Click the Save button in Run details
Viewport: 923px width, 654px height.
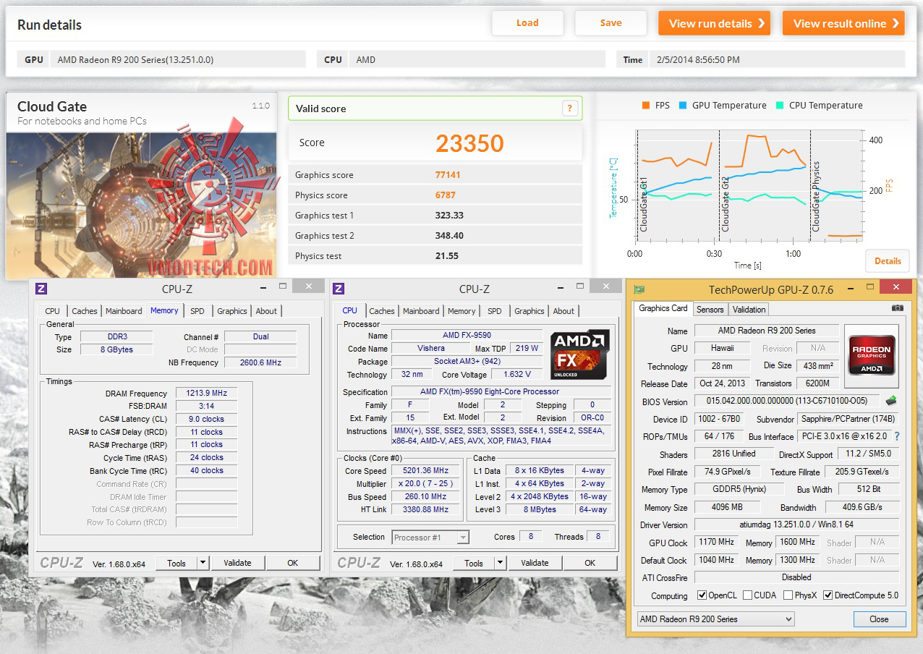tap(611, 23)
